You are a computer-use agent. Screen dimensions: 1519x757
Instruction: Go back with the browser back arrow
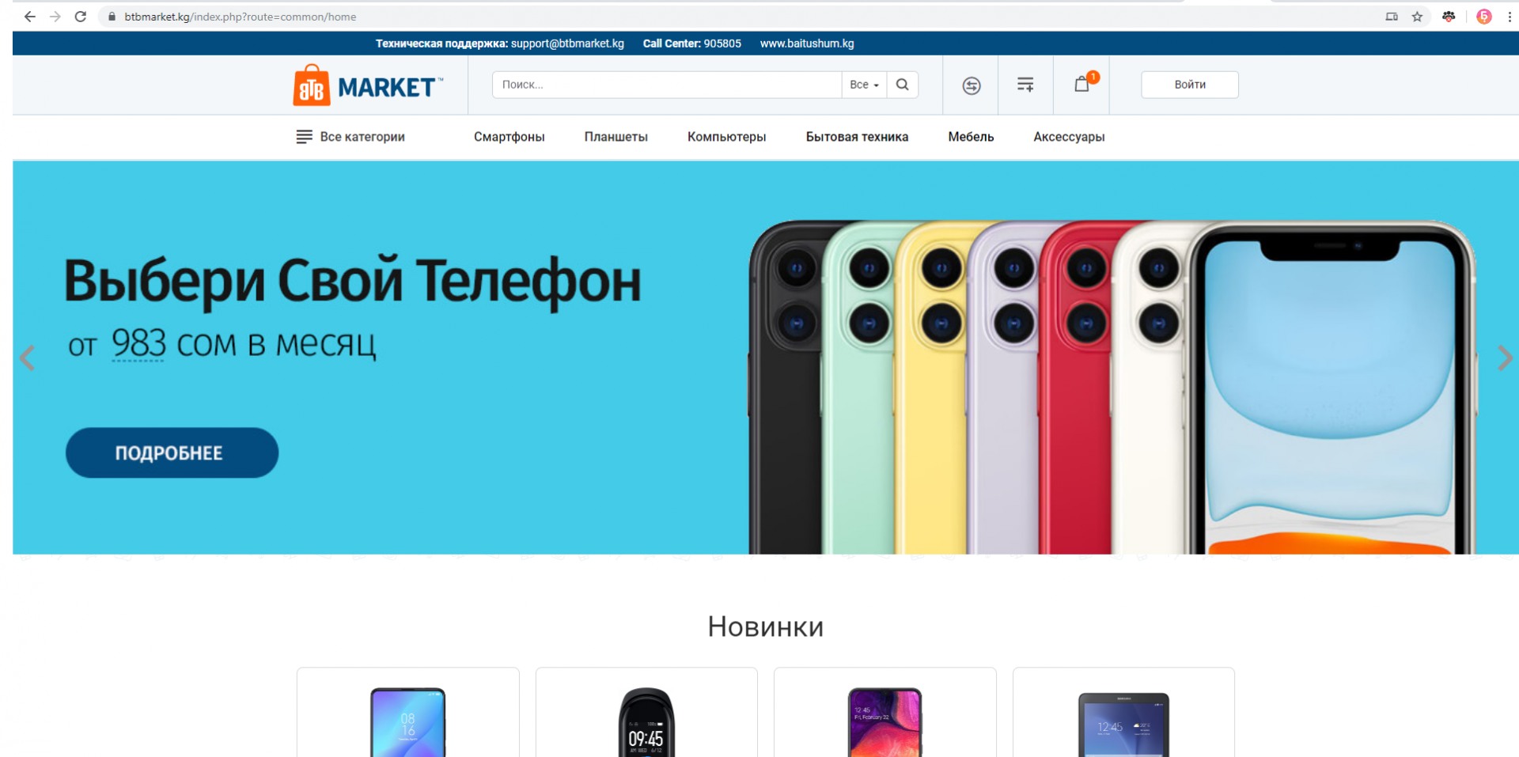[29, 17]
